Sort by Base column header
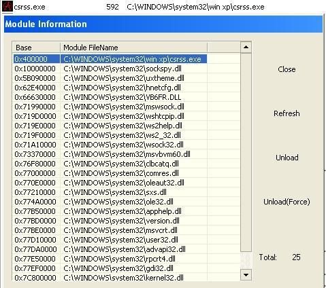 [x=36, y=48]
